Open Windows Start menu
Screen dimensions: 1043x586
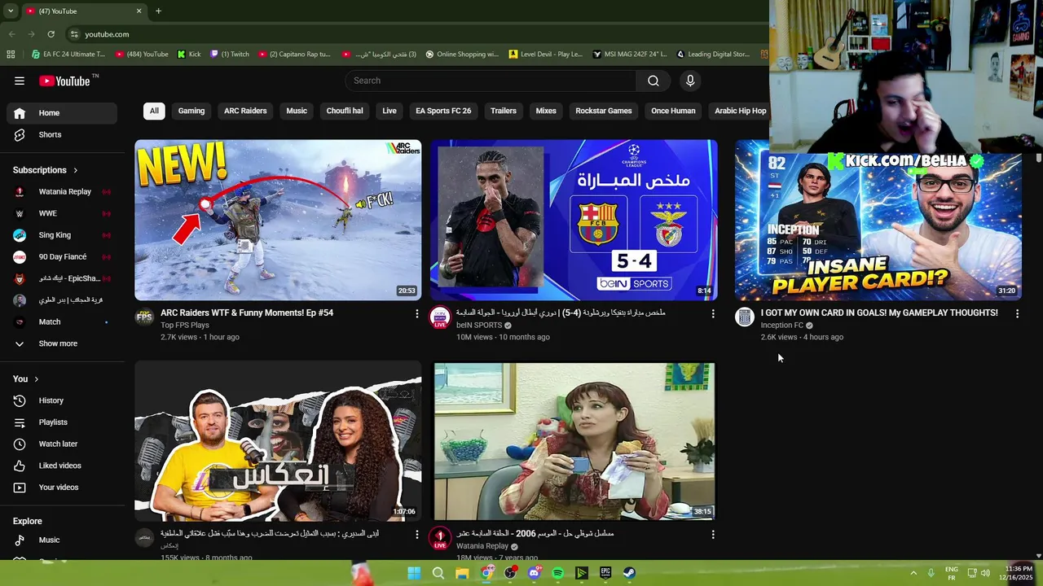414,573
